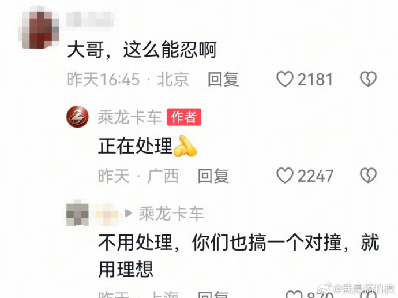
Task: Reply to the bottom Shanghai comment via 回复
Action: tap(213, 295)
